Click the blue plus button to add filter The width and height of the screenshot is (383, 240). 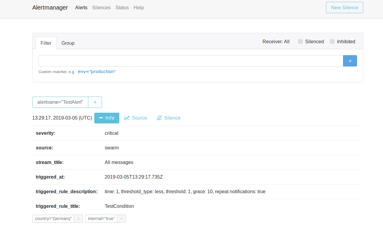point(350,61)
